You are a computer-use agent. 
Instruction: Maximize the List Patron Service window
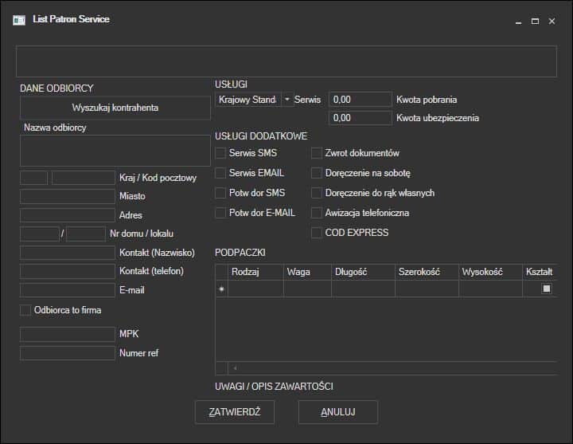pos(535,22)
